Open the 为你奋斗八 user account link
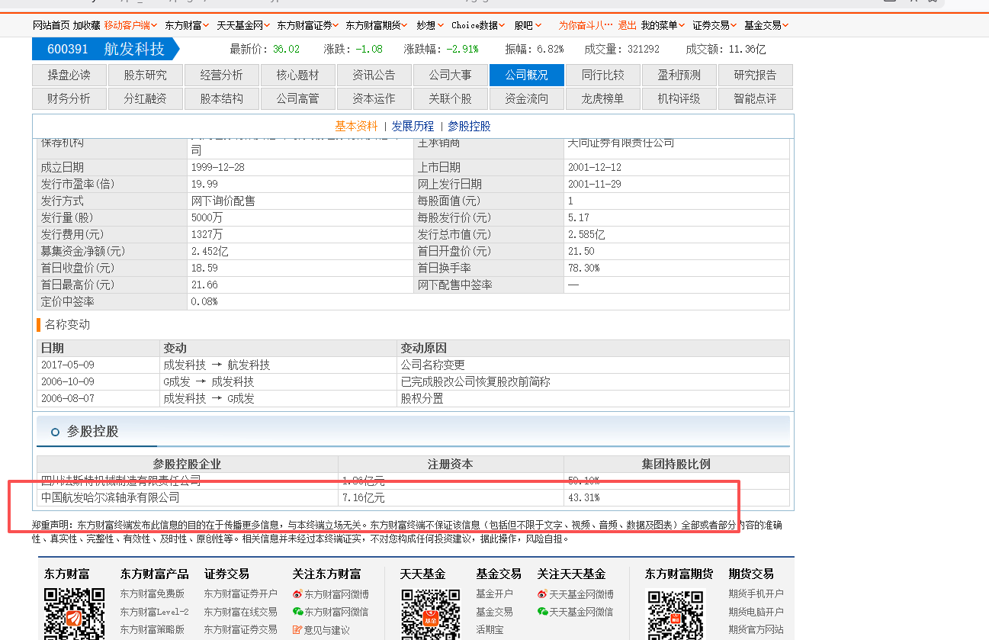 pyautogui.click(x=586, y=25)
